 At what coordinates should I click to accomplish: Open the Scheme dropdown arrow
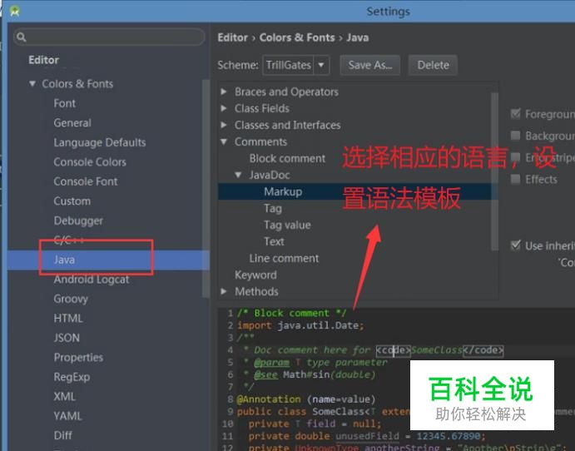[321, 65]
